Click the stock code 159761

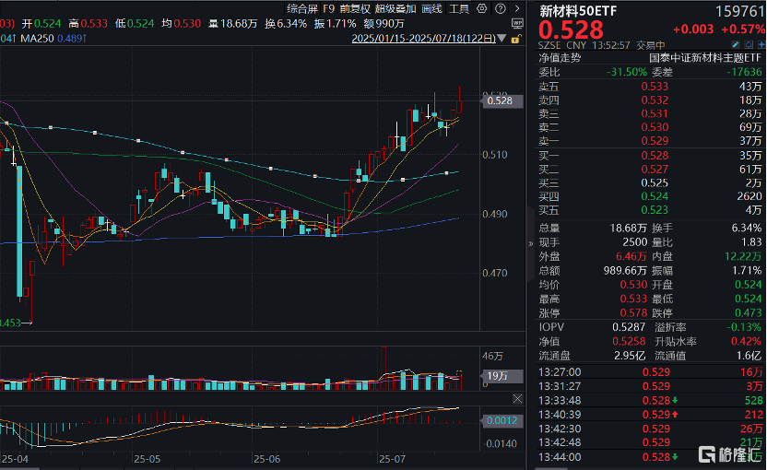click(x=739, y=11)
